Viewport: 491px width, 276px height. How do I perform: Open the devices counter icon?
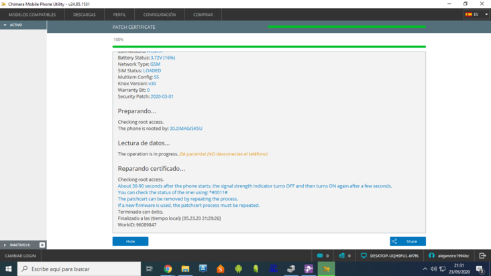click(341, 255)
